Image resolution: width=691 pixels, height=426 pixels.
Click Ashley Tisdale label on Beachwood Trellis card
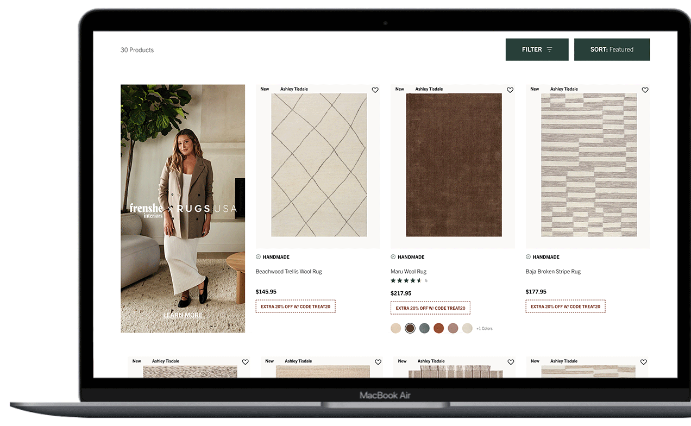click(x=294, y=89)
